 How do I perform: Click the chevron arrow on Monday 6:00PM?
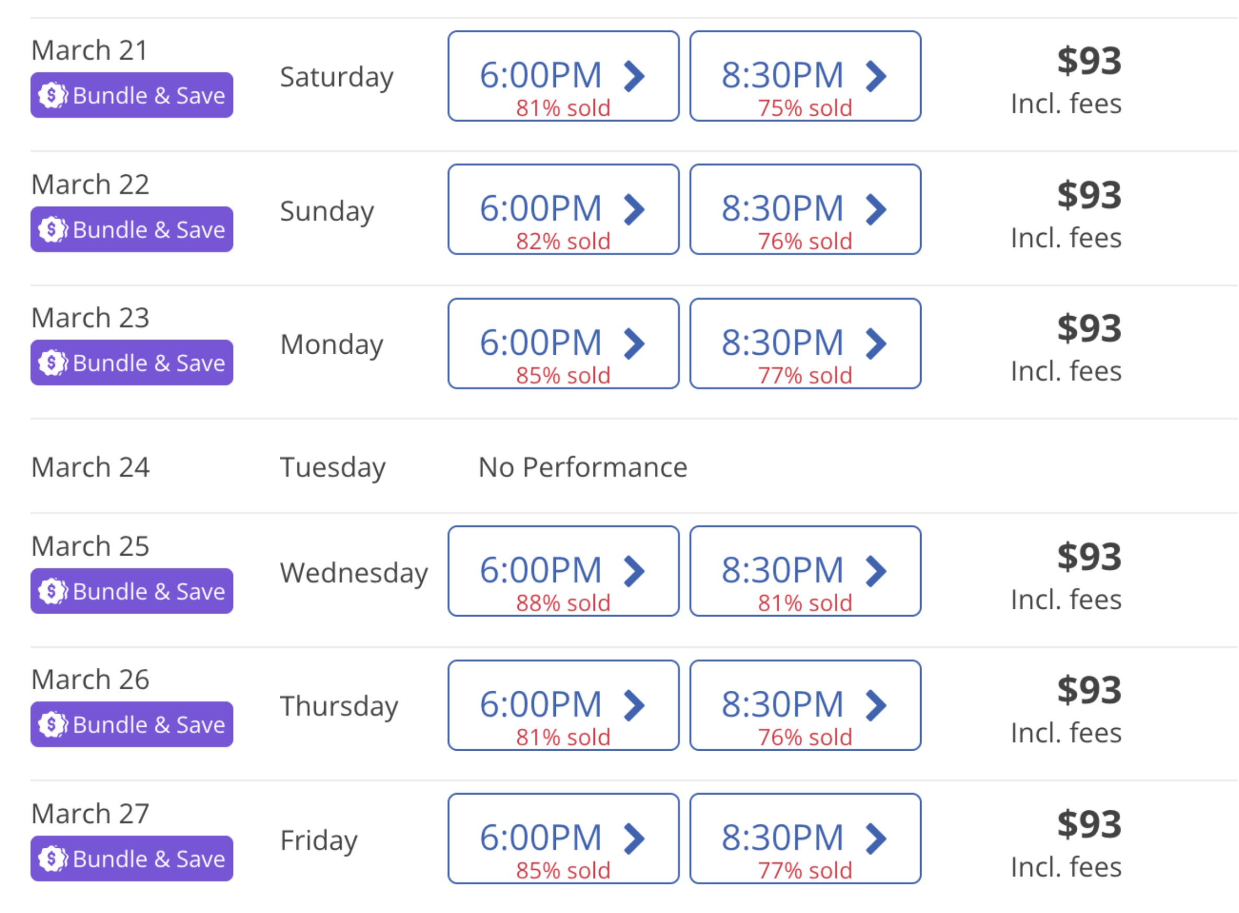(x=634, y=343)
